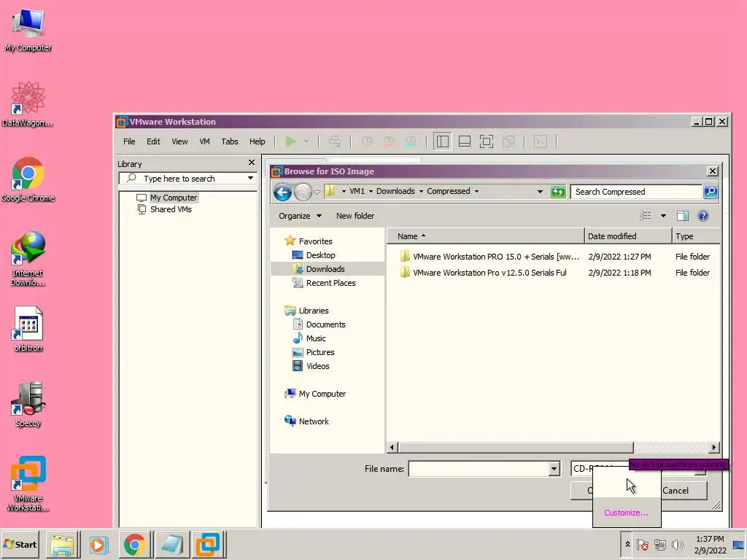Close the Library panel
Viewport: 747px width, 560px height.
click(252, 163)
